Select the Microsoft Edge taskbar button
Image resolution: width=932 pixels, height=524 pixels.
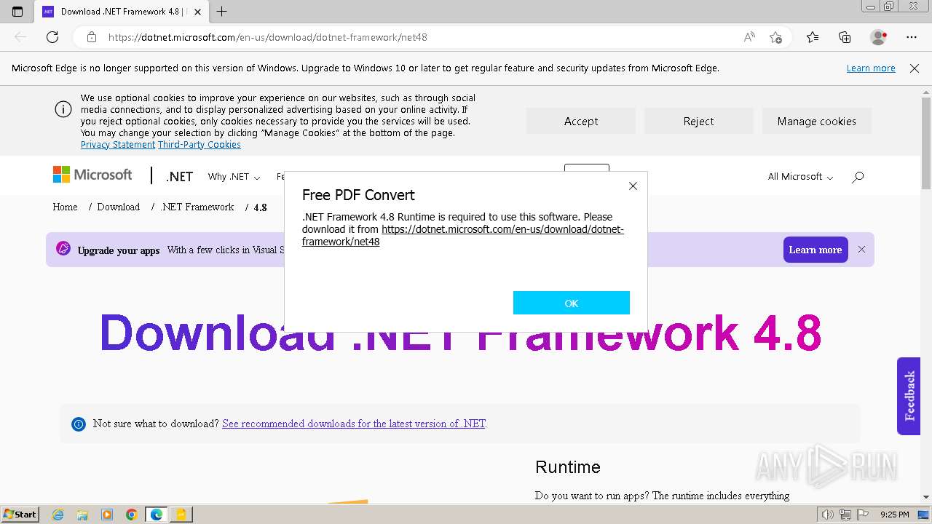tap(157, 515)
